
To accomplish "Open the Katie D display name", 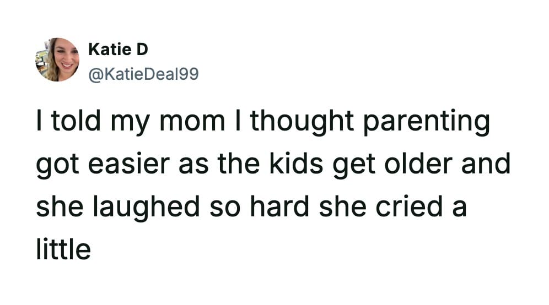I will [x=118, y=50].
